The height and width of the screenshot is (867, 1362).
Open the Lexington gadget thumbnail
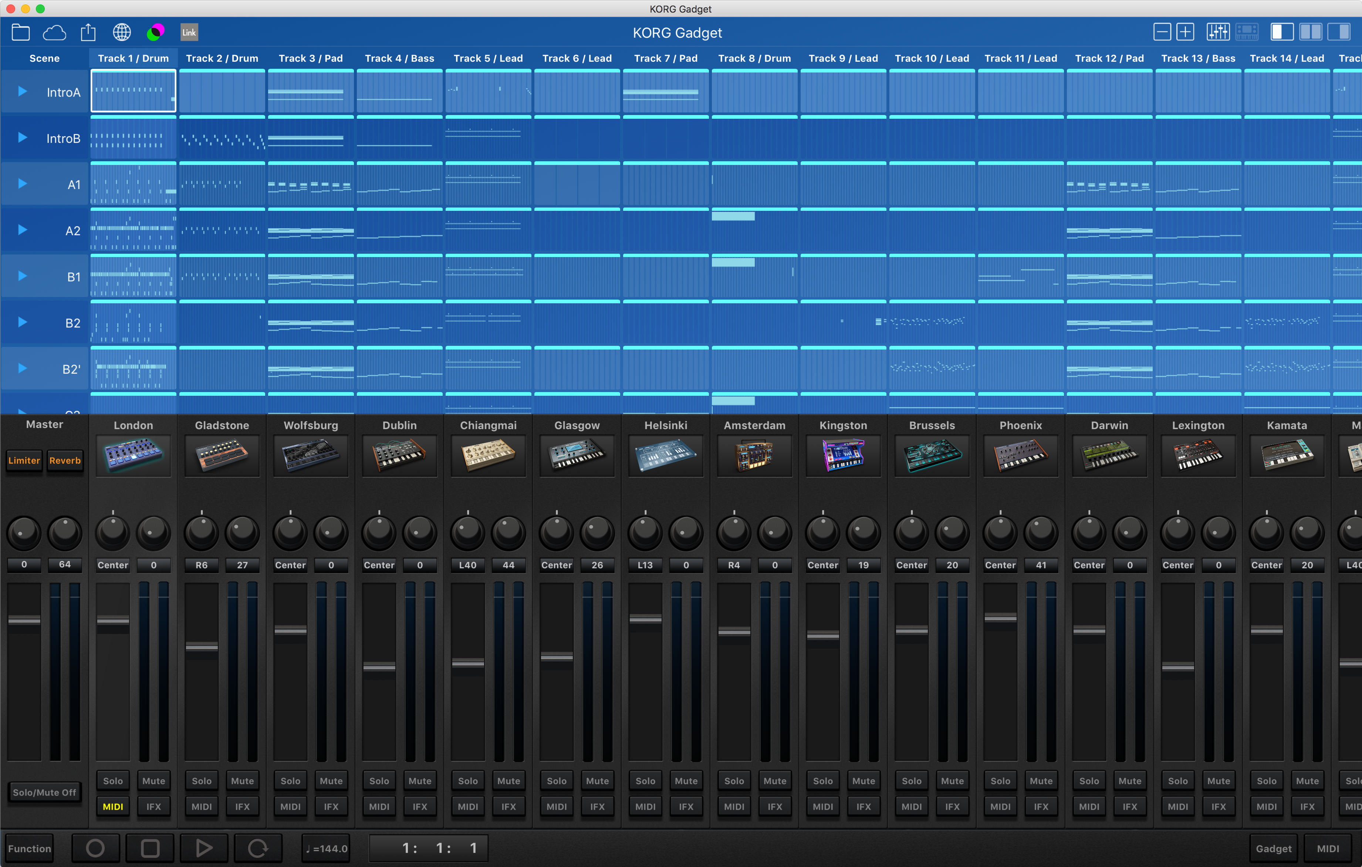[1198, 456]
